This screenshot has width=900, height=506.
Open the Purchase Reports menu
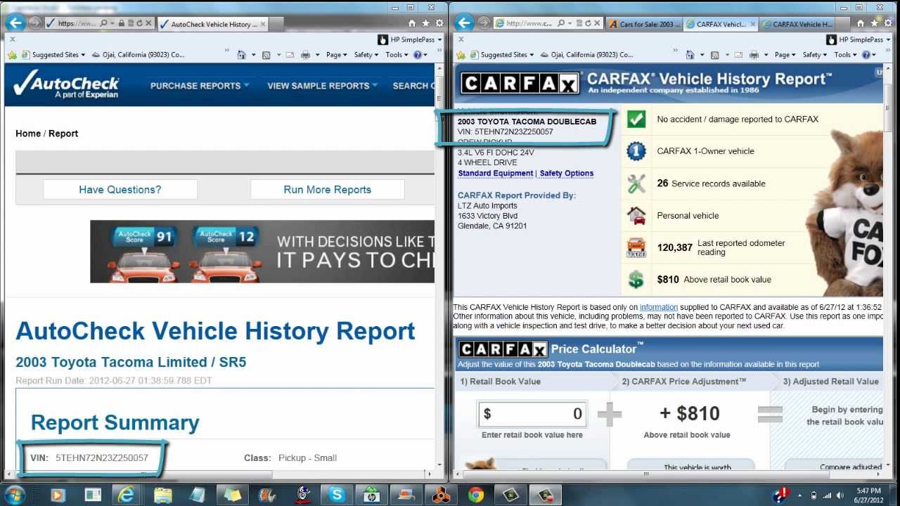tap(200, 86)
